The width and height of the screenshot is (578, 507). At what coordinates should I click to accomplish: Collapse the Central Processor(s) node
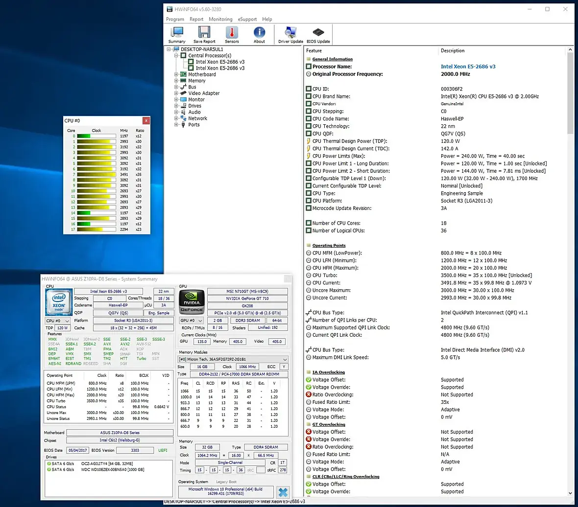(176, 56)
